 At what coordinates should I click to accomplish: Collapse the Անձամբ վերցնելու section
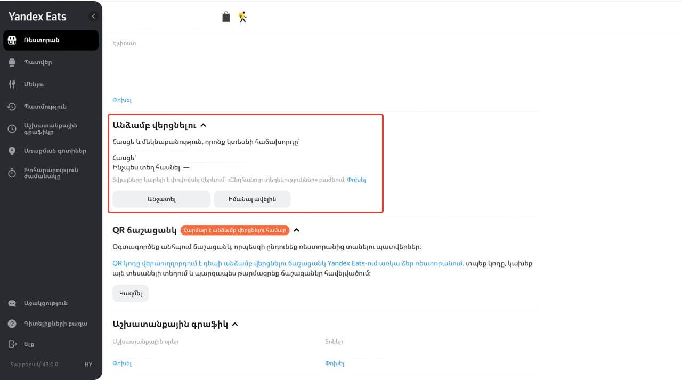pyautogui.click(x=203, y=126)
